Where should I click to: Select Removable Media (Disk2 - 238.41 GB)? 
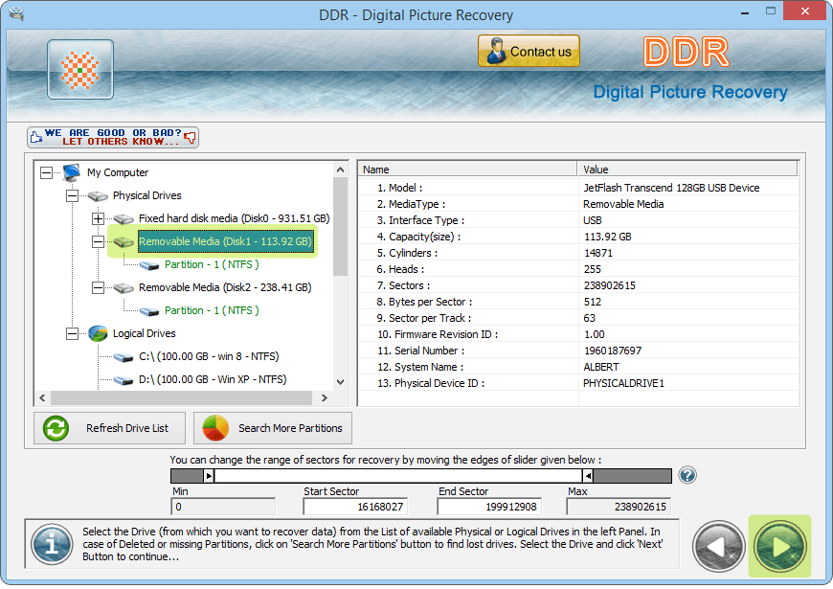click(225, 287)
